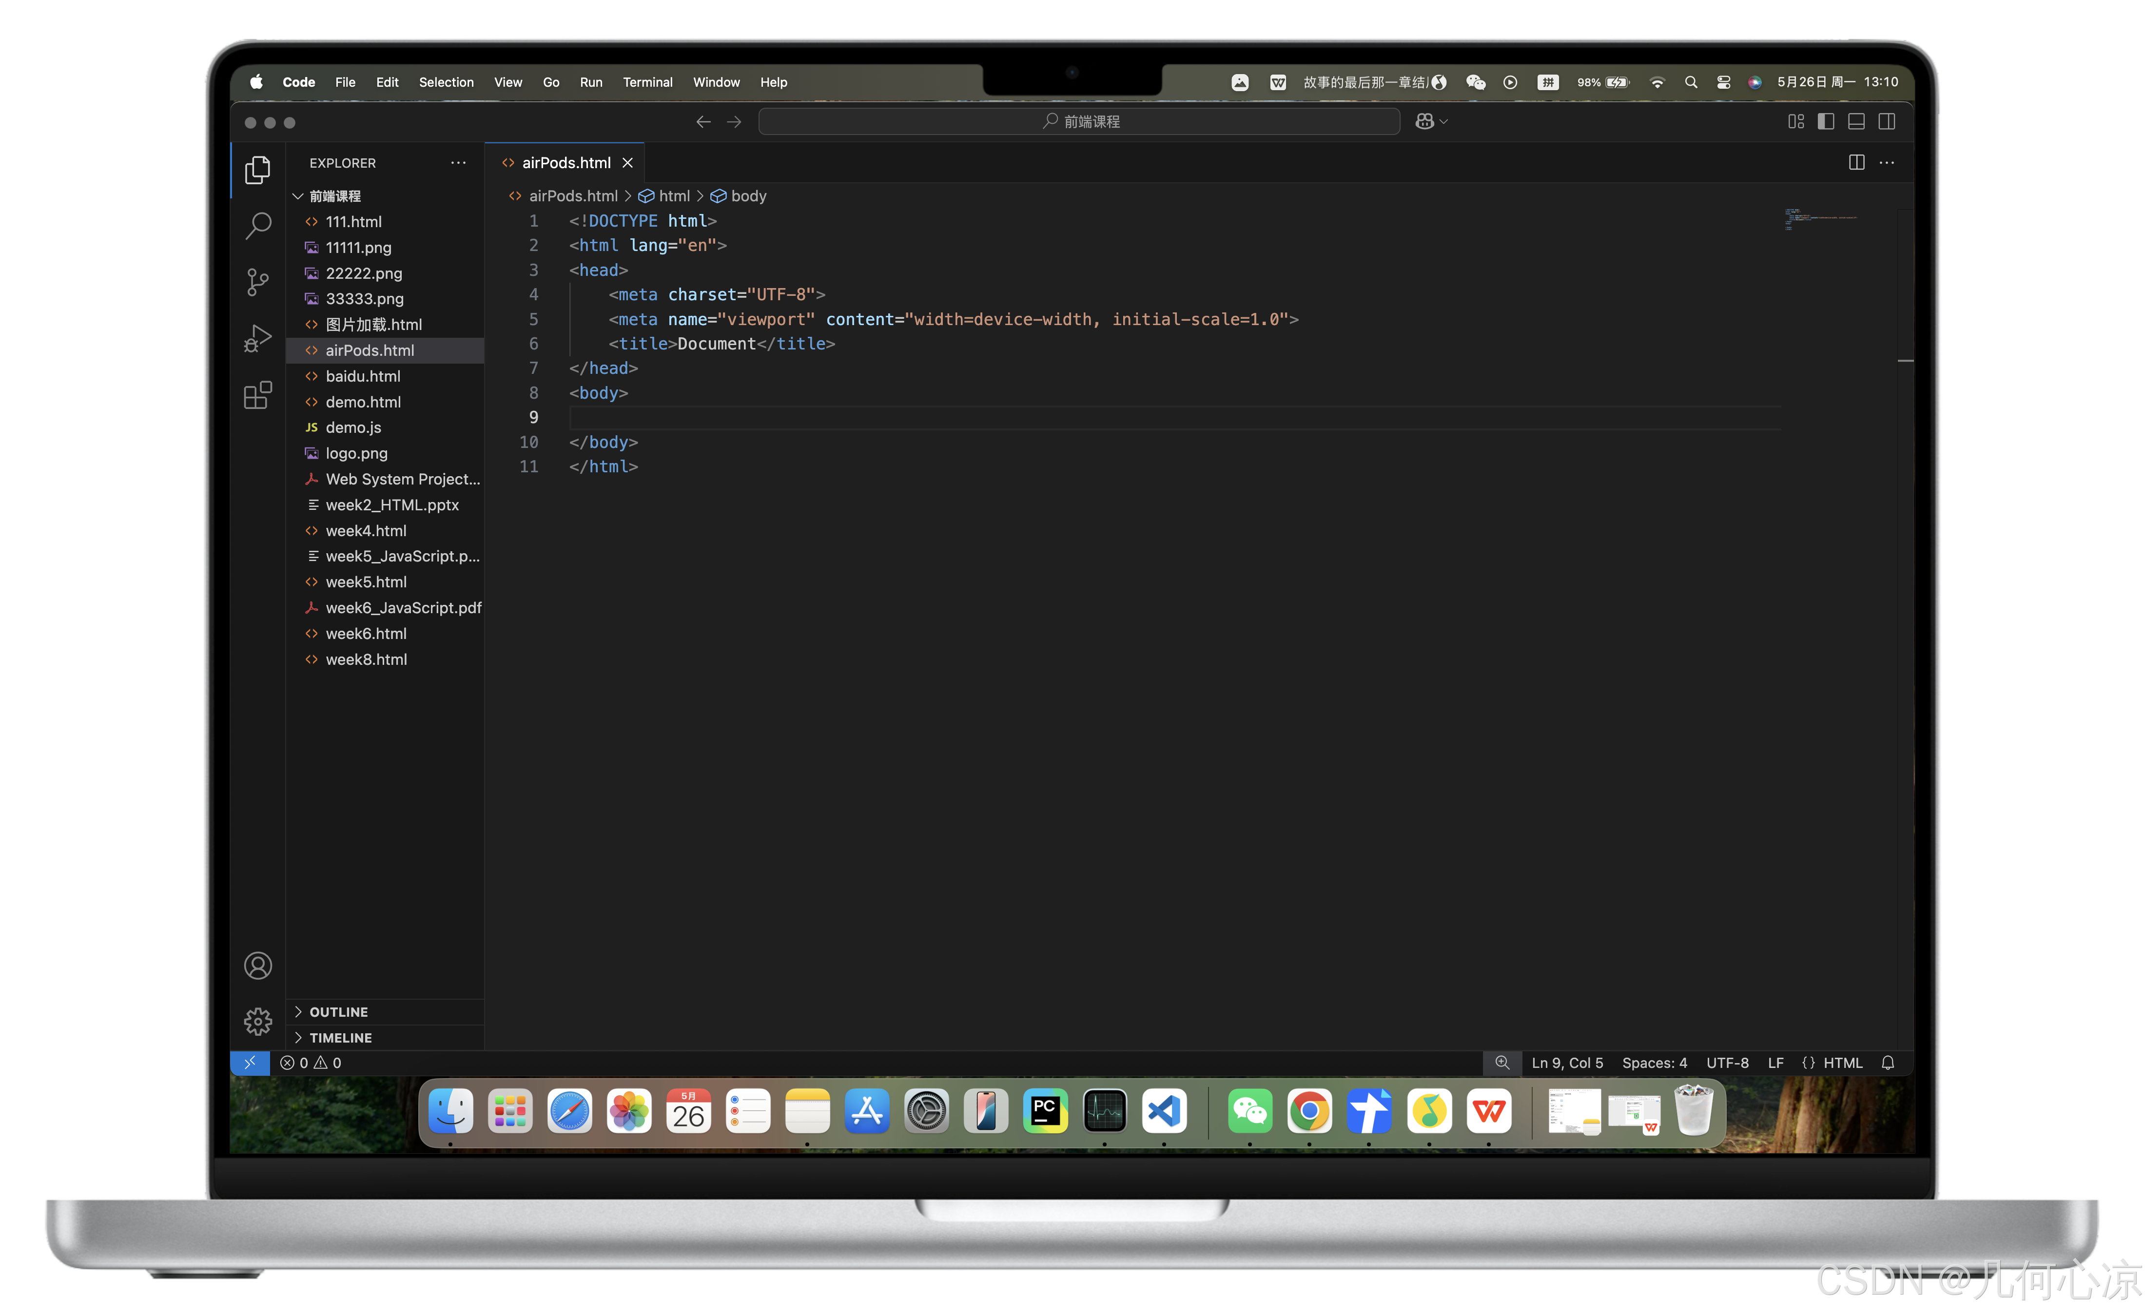2145x1316 pixels.
Task: Open Explorer more actions ellipsis
Action: coord(458,163)
